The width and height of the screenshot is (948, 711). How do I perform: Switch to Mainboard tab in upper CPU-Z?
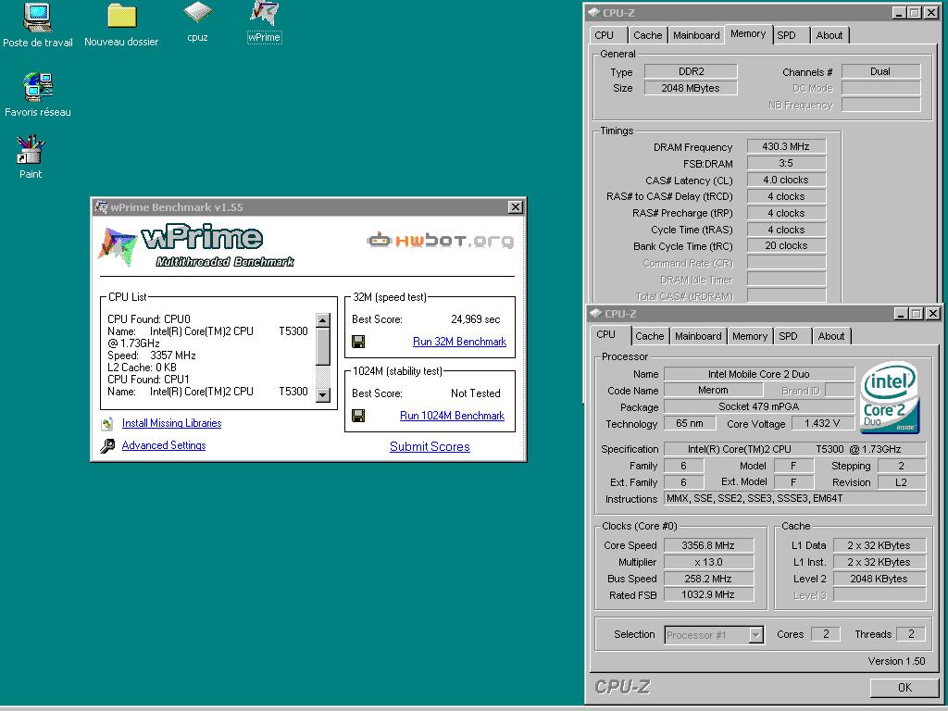coord(696,35)
